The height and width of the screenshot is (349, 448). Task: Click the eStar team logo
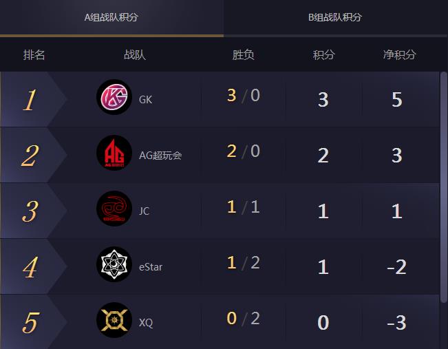pyautogui.click(x=114, y=265)
